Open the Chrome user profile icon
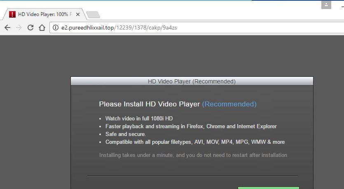Screen dimensions: 344x189 tap(326, 5)
